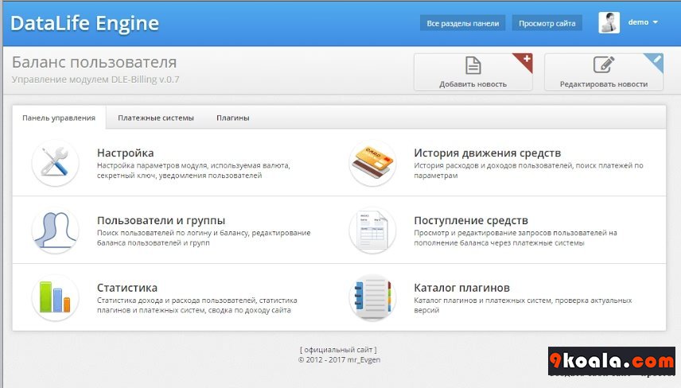Open the plugin catalog notebook icon
681x388 pixels.
pyautogui.click(x=372, y=297)
